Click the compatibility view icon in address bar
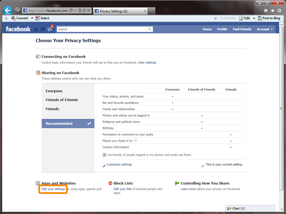The image size is (286, 214). pos(80,10)
